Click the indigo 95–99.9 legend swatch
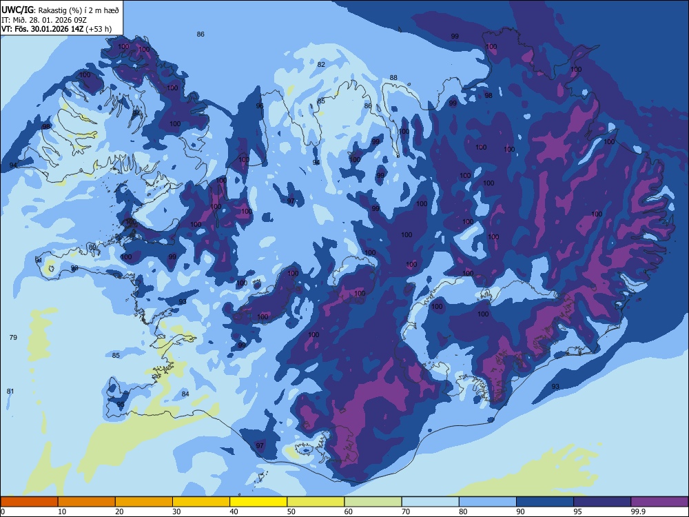 pyautogui.click(x=602, y=502)
